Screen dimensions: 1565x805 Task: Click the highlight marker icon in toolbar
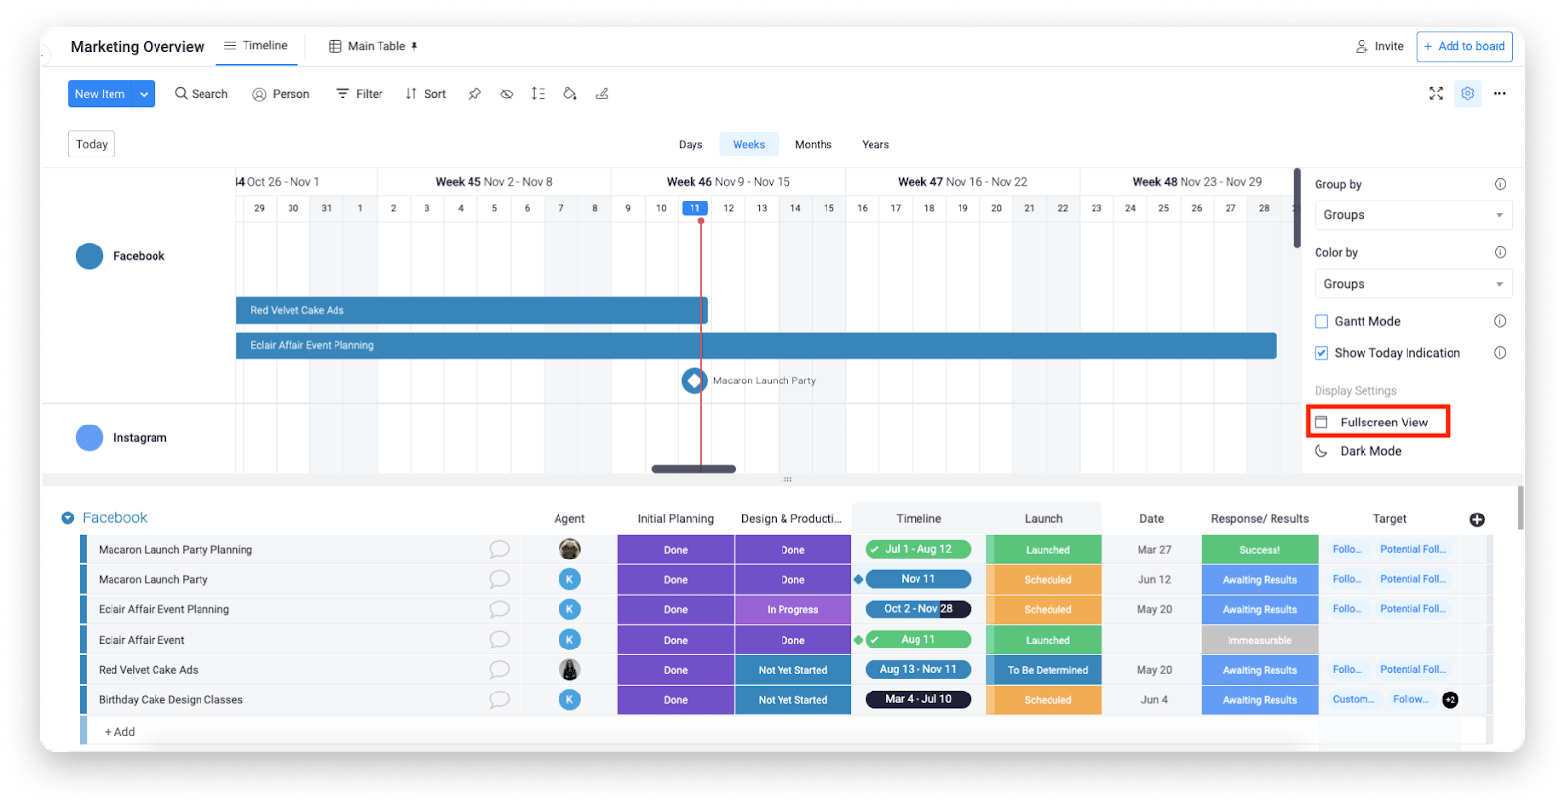[603, 94]
